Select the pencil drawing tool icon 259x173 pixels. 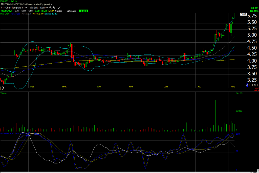(x=59, y=8)
